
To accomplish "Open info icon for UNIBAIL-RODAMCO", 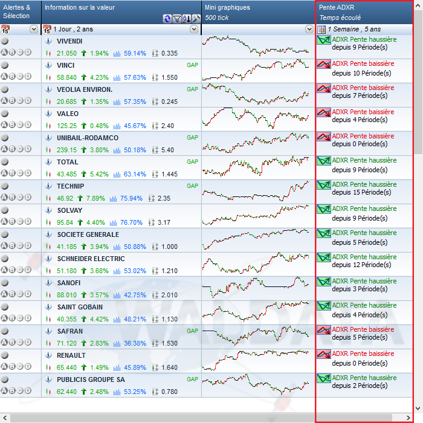I will [48, 138].
